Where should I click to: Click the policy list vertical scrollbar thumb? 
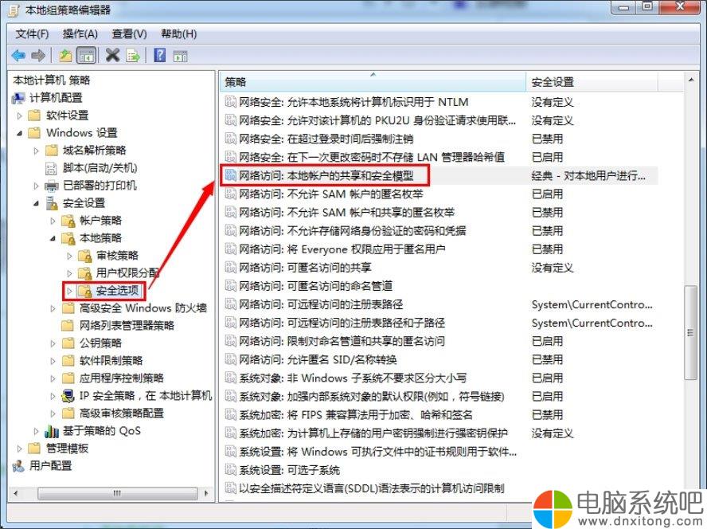click(x=689, y=333)
